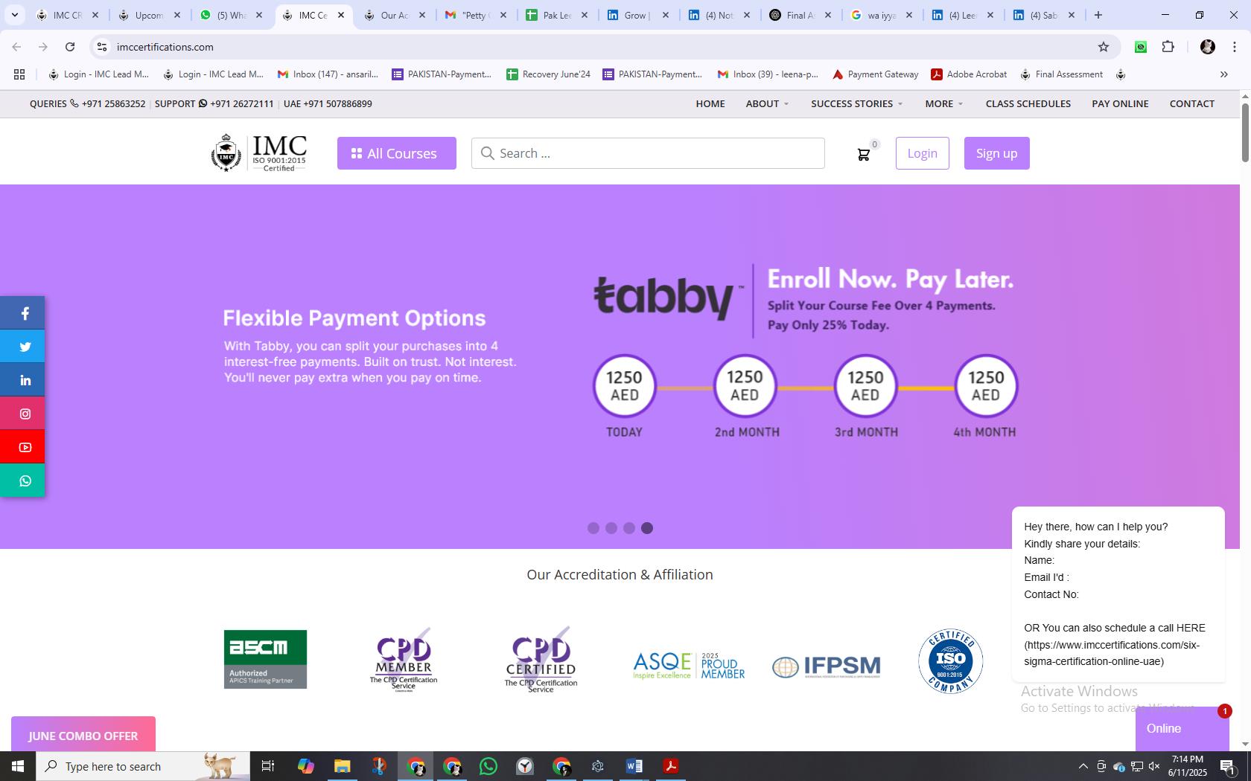Click the Sign up button
Screen dimensions: 1251x781
pyautogui.click(x=996, y=153)
